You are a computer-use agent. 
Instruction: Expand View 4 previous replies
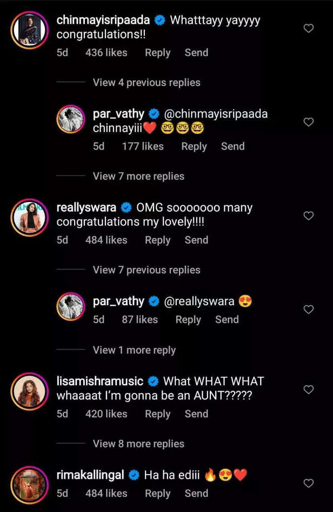[x=148, y=83]
